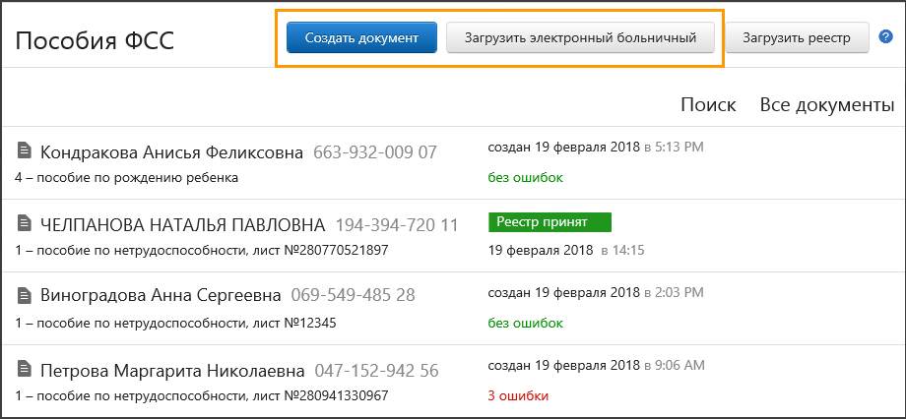Click the лист №280770521897 description line
The height and width of the screenshot is (419, 906).
pyautogui.click(x=202, y=250)
